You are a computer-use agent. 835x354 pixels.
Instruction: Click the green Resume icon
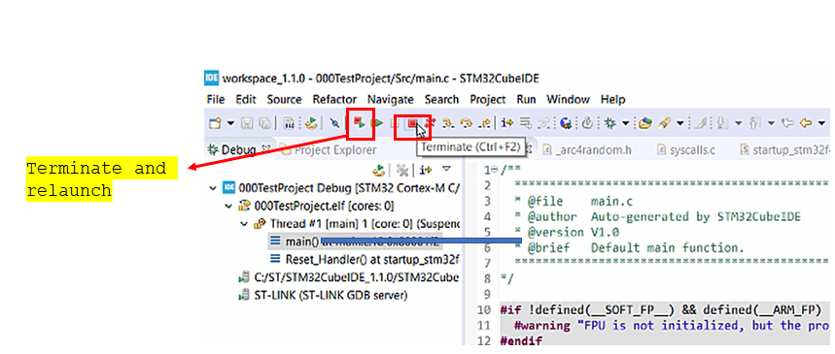tap(376, 123)
